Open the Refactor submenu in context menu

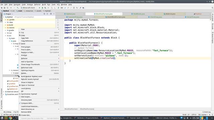39,58
